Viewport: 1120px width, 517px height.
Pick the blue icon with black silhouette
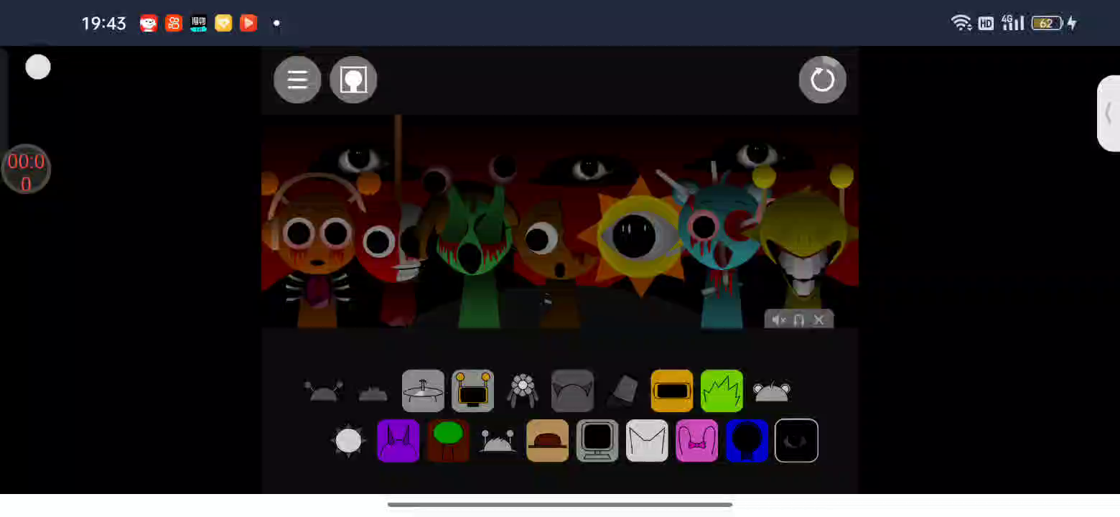(x=747, y=441)
